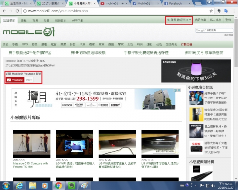Image resolution: width=238 pixels, height=190 pixels.
Task: Open Windows Start button
Action: coord(6,186)
